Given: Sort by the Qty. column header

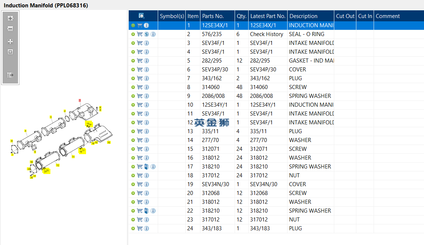Looking at the screenshot, I should 242,16.
